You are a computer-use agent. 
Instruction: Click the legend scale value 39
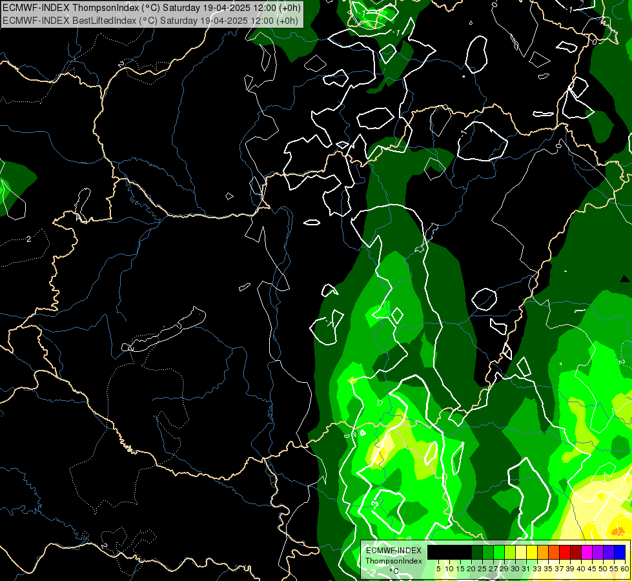pos(570,569)
